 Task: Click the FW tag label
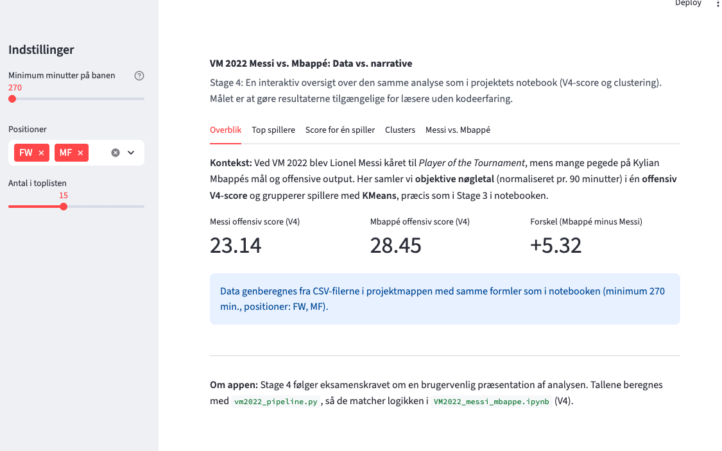26,153
